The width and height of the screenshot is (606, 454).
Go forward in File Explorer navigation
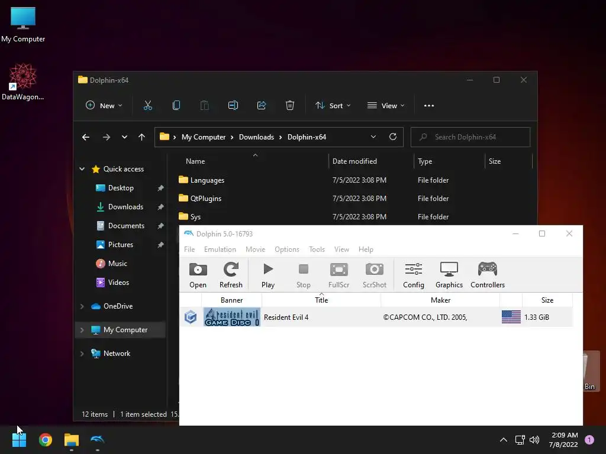click(107, 137)
